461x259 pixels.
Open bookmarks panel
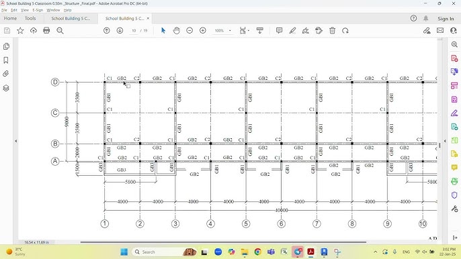[6, 60]
